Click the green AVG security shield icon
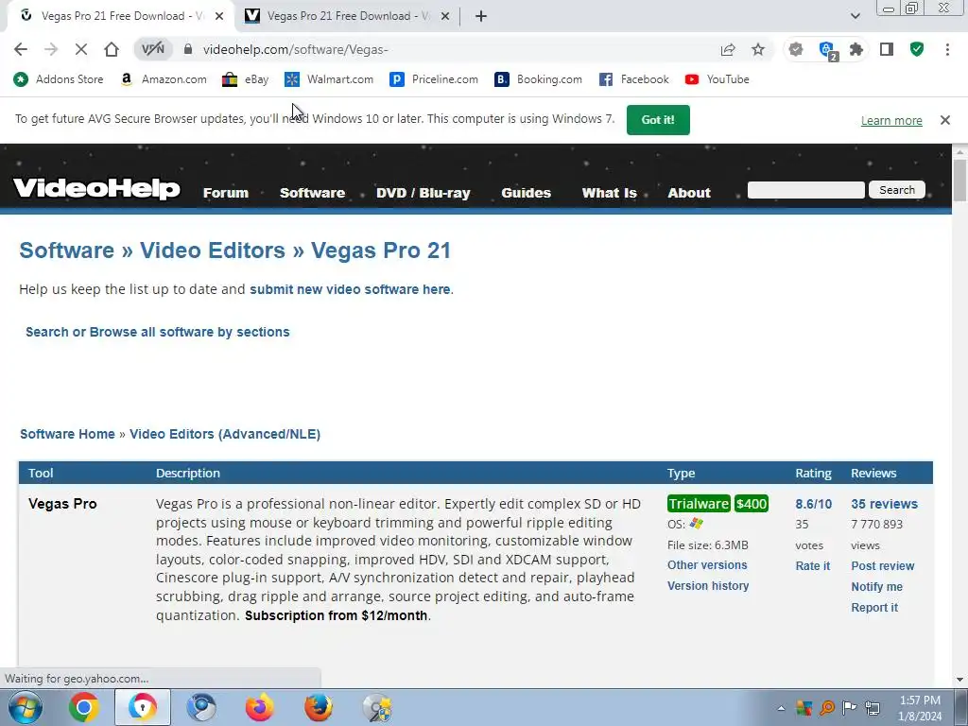Screen dimensions: 968x726 coord(917,49)
